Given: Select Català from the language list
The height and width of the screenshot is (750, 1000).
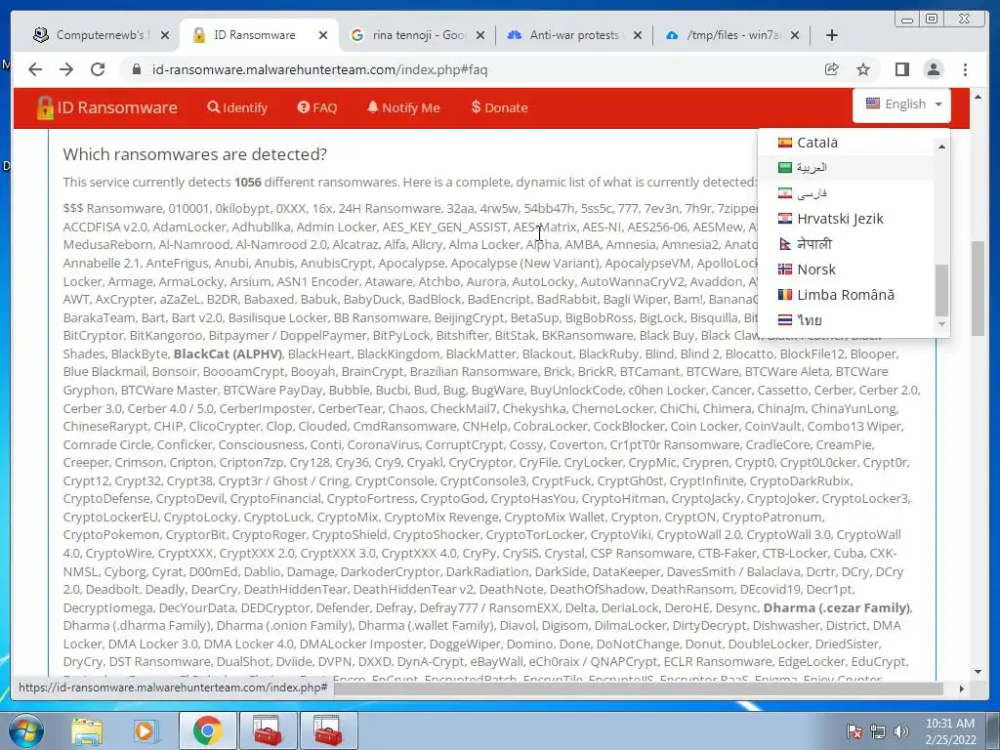Looking at the screenshot, I should point(846,143).
